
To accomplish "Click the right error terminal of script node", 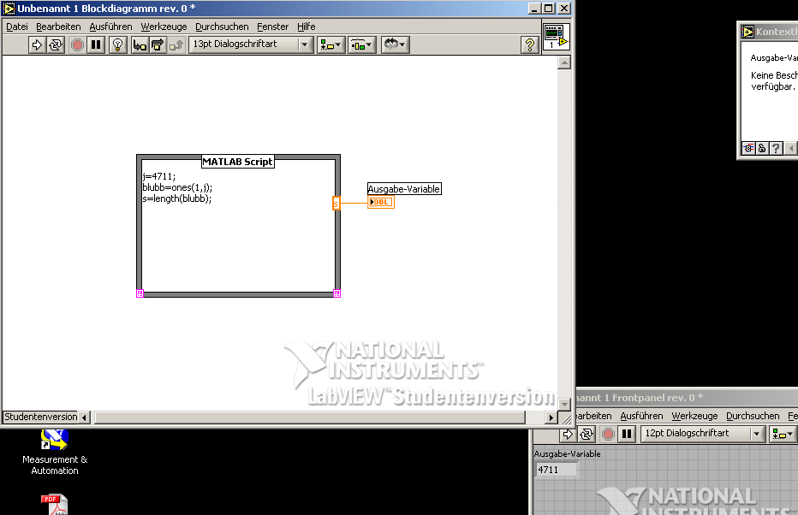I will coord(336,293).
